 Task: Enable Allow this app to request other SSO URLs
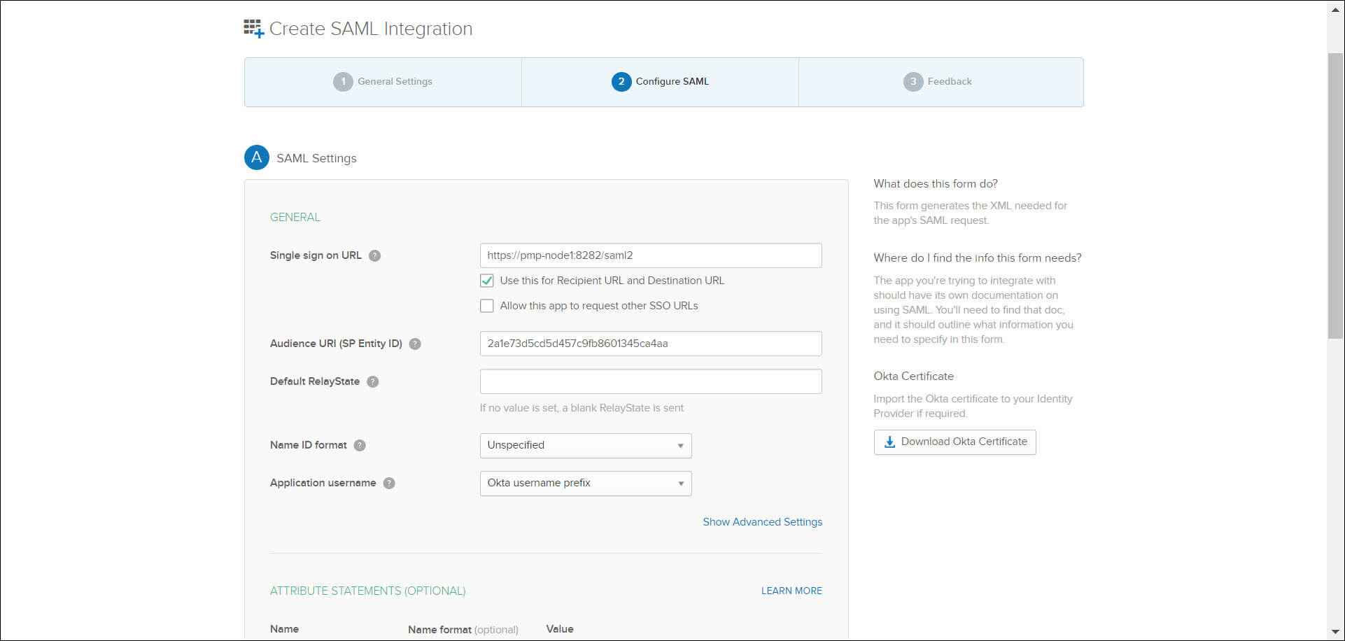[487, 306]
